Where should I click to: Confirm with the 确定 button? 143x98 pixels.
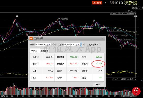[98, 84]
